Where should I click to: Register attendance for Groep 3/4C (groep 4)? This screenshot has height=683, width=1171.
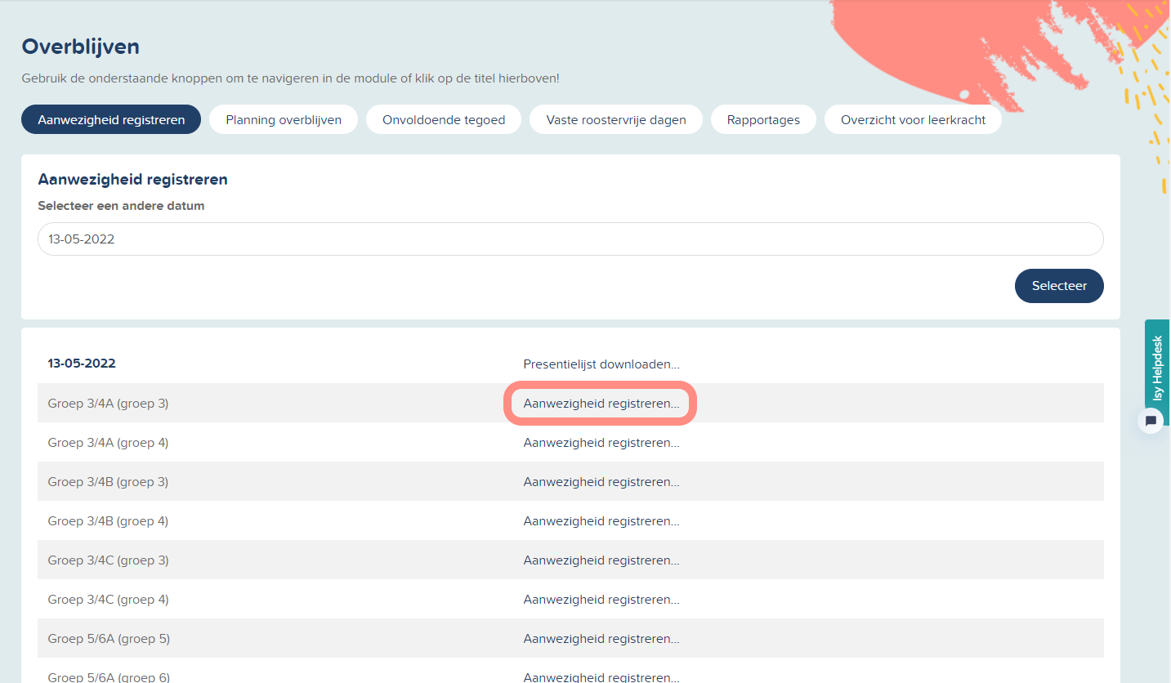[x=601, y=599]
